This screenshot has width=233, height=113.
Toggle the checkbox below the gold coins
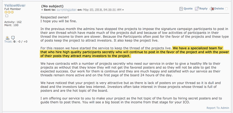[x=7, y=16]
